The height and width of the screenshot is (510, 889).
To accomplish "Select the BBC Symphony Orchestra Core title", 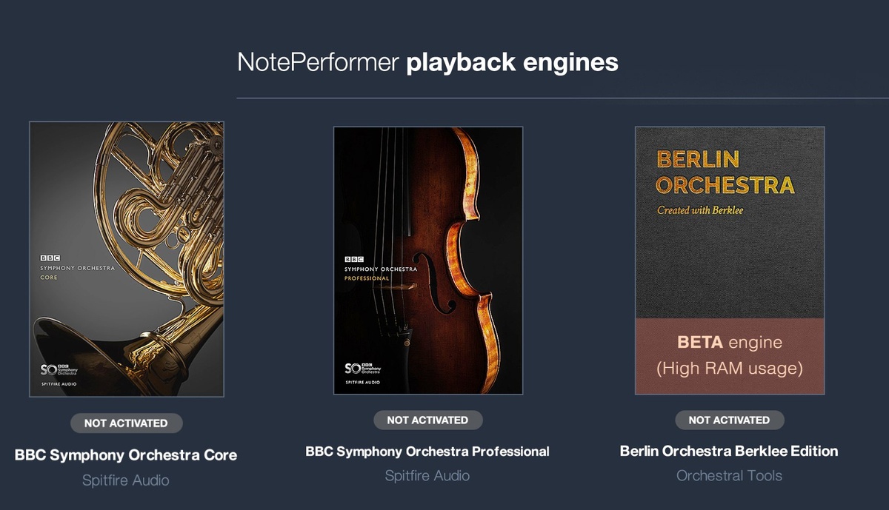I will [x=126, y=454].
